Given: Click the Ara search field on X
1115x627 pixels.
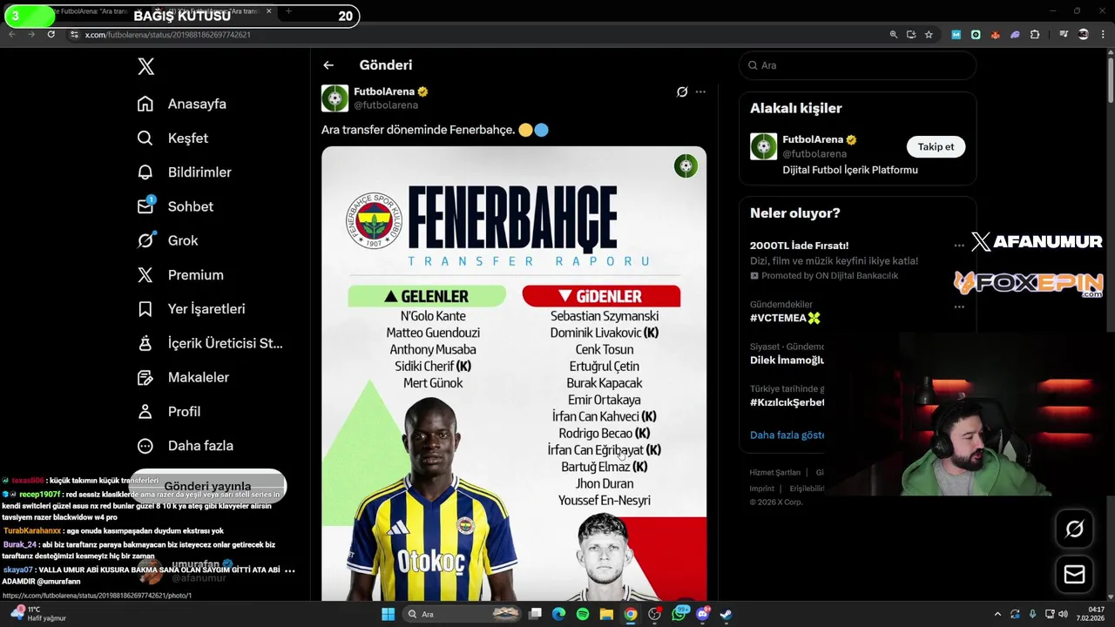Looking at the screenshot, I should (x=858, y=65).
